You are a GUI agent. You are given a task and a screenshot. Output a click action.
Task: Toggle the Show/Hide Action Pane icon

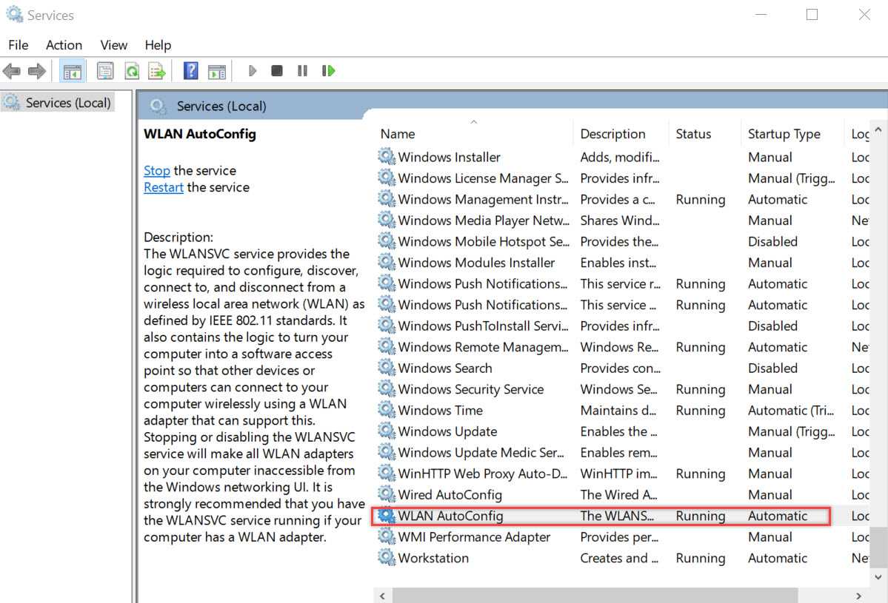coord(217,71)
